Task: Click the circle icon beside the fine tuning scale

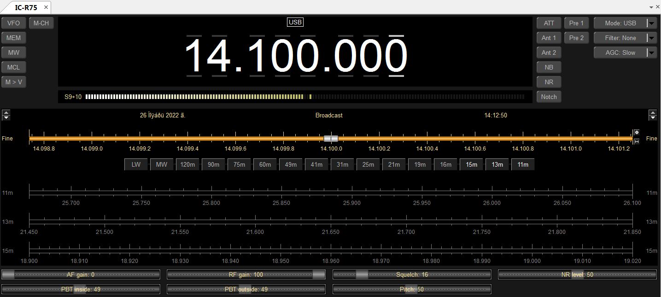Action: [x=637, y=132]
